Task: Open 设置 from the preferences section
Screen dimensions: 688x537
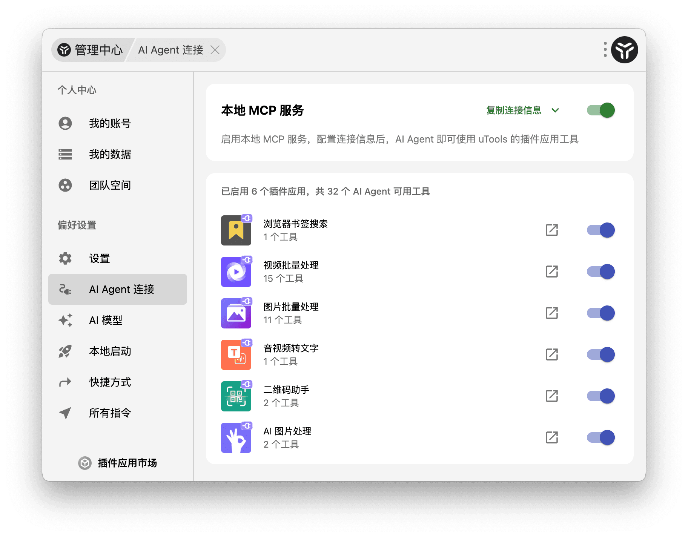Action: point(98,258)
